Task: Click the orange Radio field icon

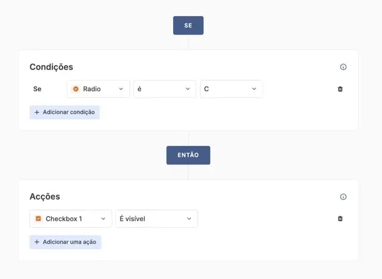Action: tap(76, 89)
